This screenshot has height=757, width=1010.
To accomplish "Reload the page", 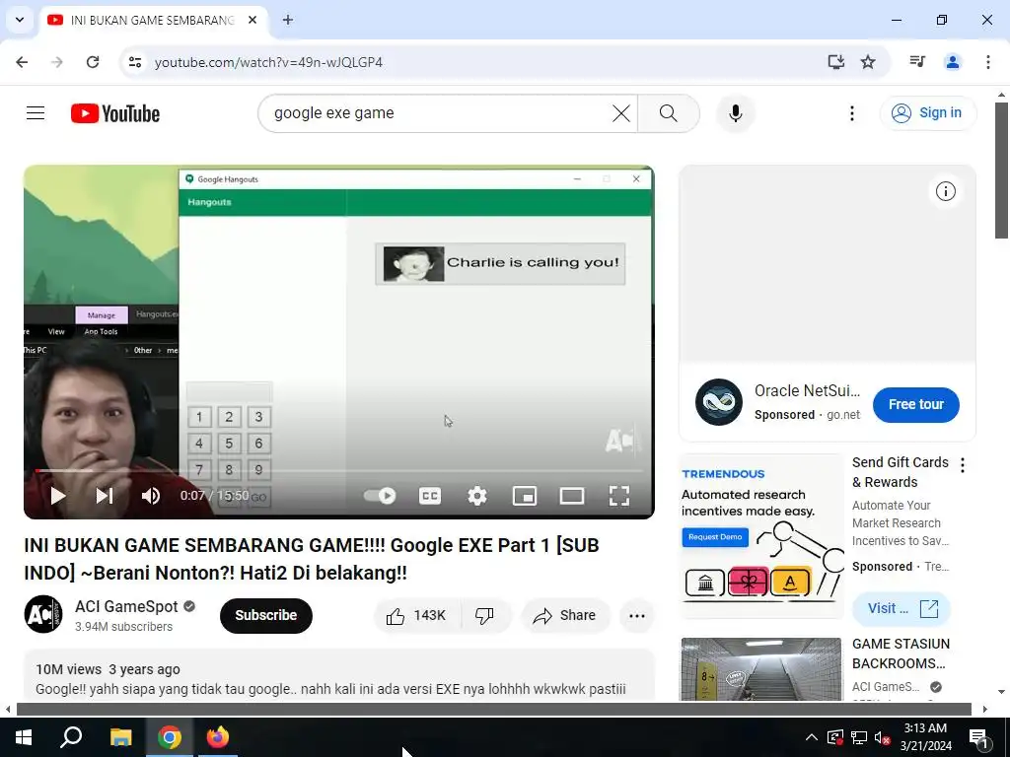I will [93, 62].
